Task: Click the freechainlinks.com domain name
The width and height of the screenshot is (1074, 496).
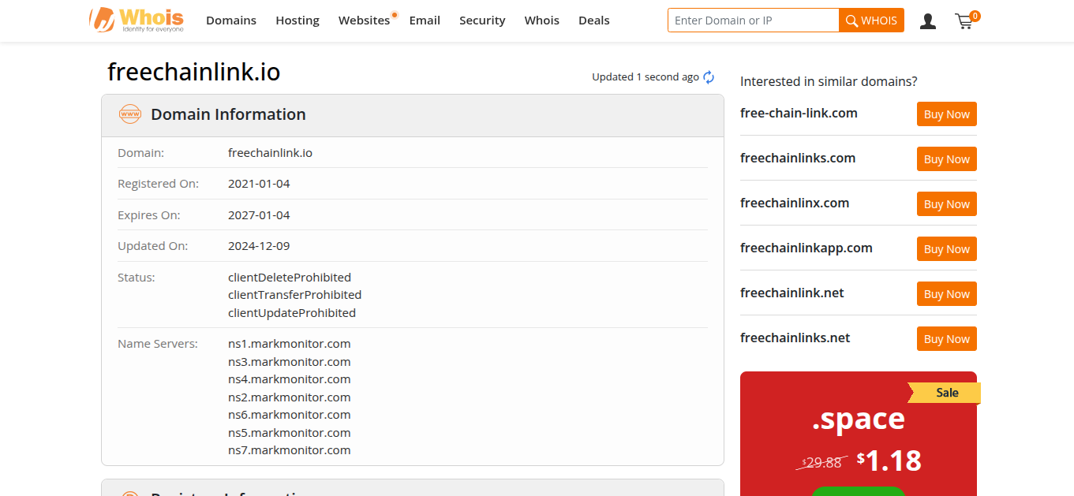Action: [x=798, y=158]
